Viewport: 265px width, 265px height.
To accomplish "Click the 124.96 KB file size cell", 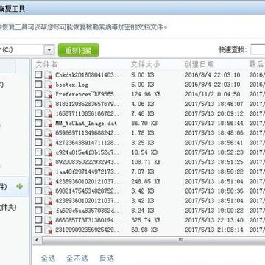I will [146, 94].
